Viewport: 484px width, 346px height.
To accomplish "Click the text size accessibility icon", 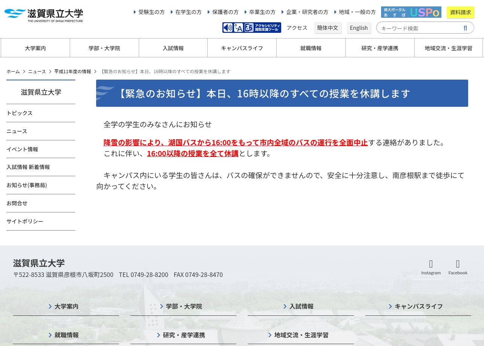I will [x=239, y=28].
